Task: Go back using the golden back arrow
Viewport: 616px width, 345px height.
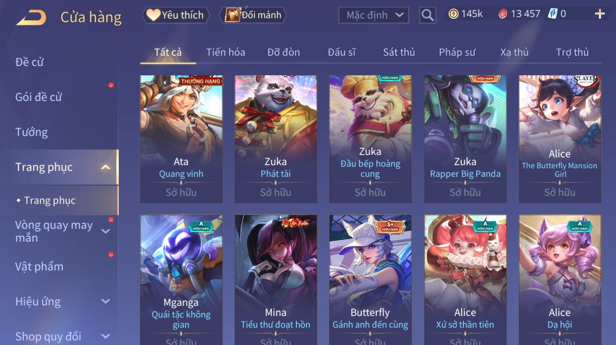Action: 31,18
